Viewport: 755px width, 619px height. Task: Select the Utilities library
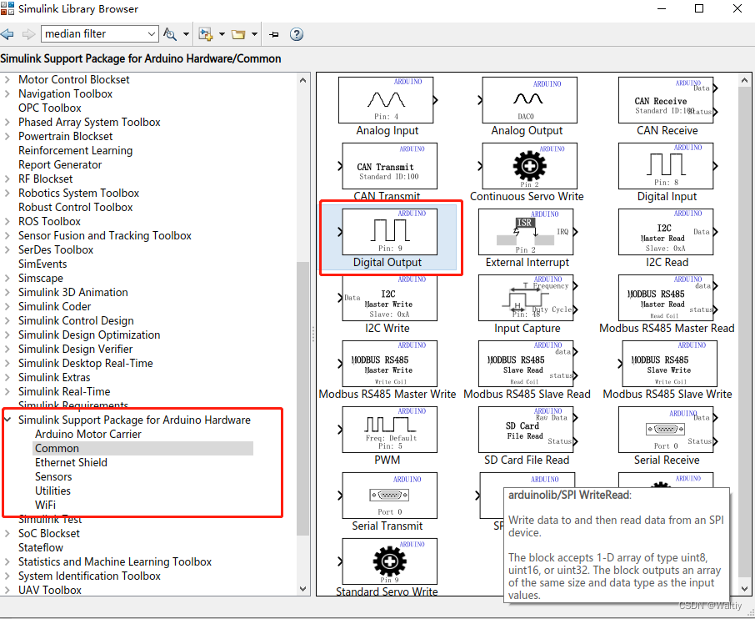tap(53, 491)
